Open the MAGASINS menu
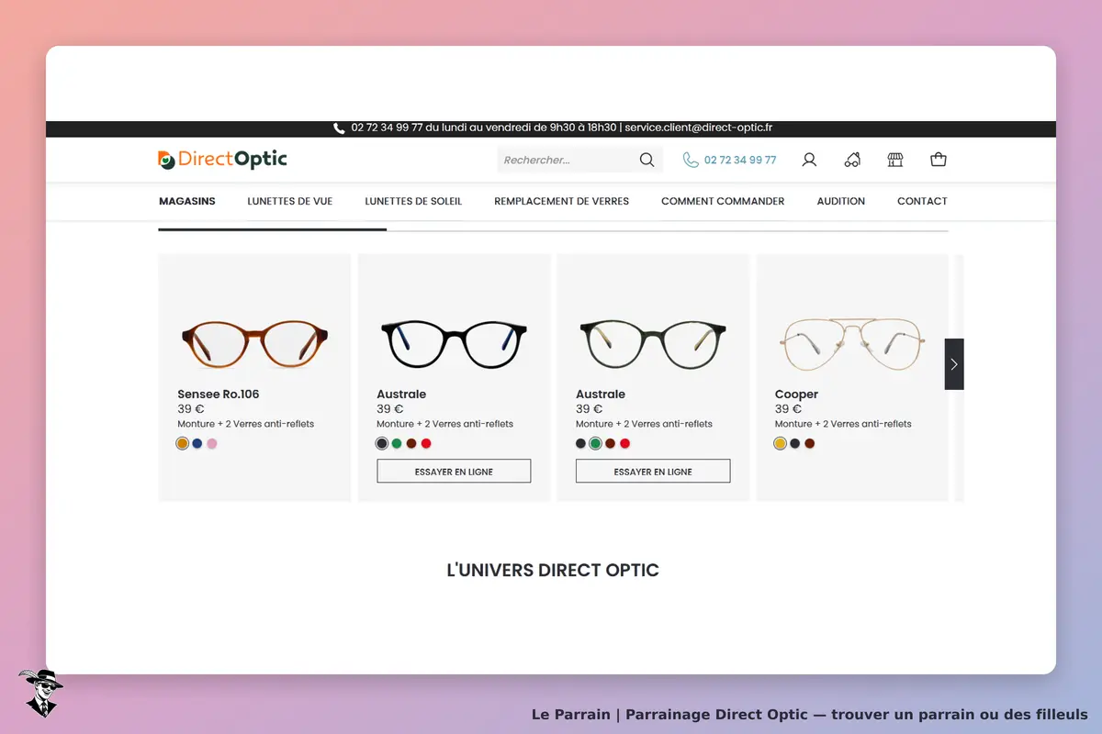The height and width of the screenshot is (734, 1102). 187,201
